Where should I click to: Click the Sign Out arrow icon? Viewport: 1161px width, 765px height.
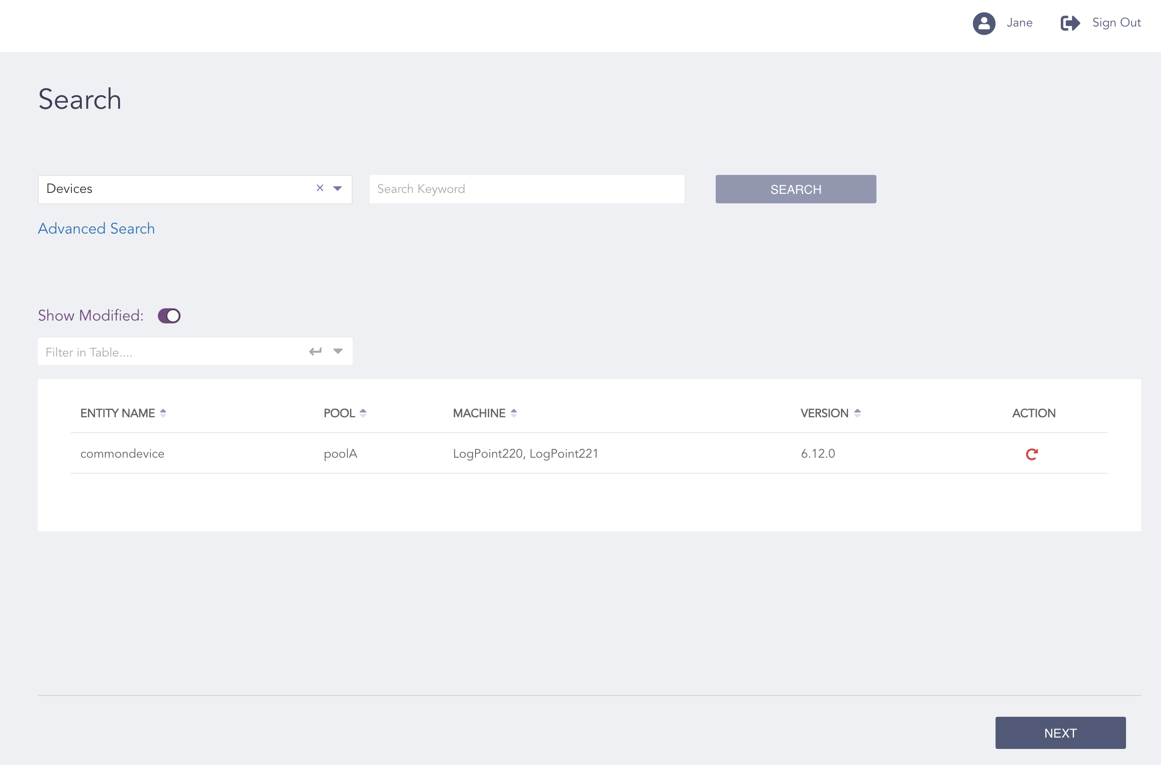(x=1070, y=23)
